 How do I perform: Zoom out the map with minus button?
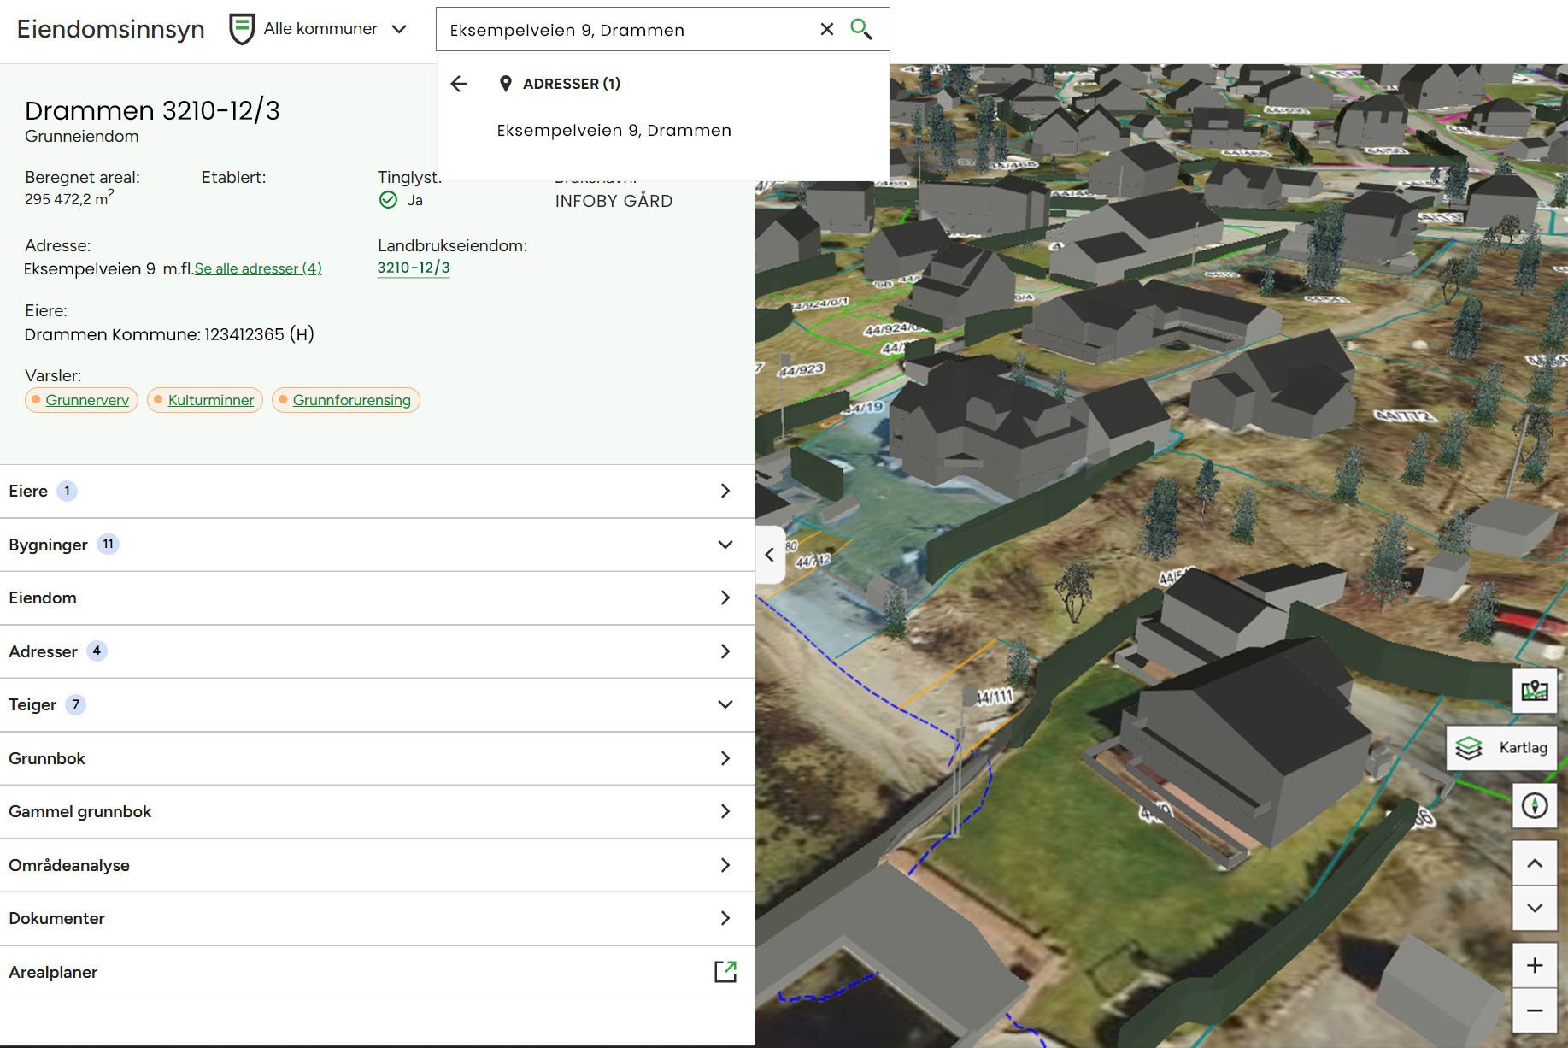coord(1535,1010)
